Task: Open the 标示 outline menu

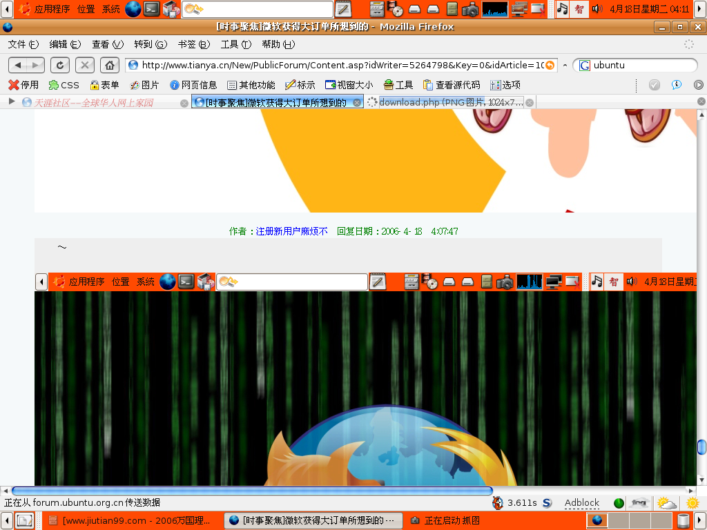Action: 300,85
